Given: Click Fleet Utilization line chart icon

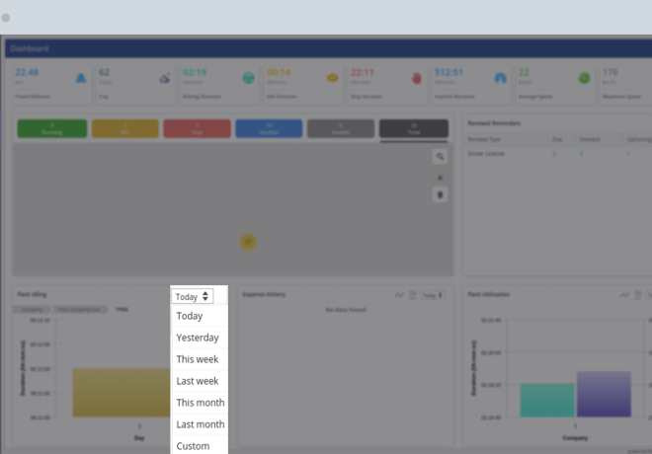Looking at the screenshot, I should pos(624,295).
